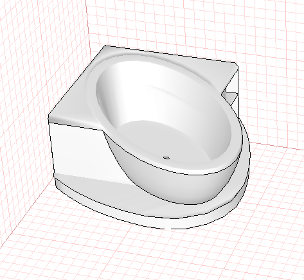Click the floor tile area right of tub

[276, 182]
